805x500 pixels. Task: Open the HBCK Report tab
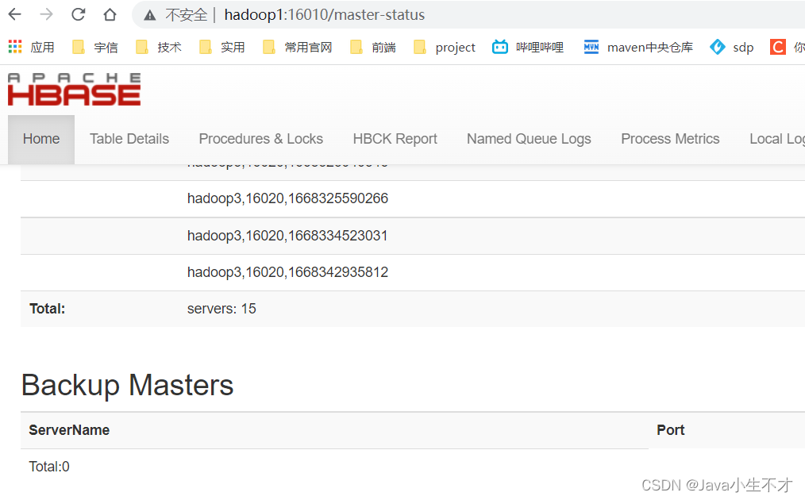(395, 139)
